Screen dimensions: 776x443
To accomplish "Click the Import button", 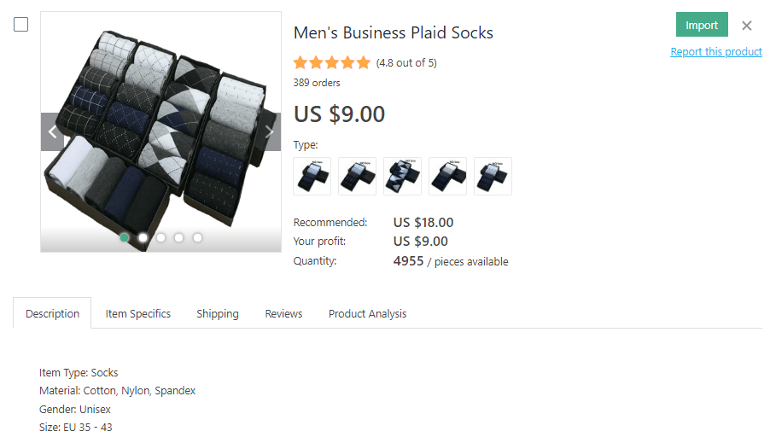I will pyautogui.click(x=702, y=25).
